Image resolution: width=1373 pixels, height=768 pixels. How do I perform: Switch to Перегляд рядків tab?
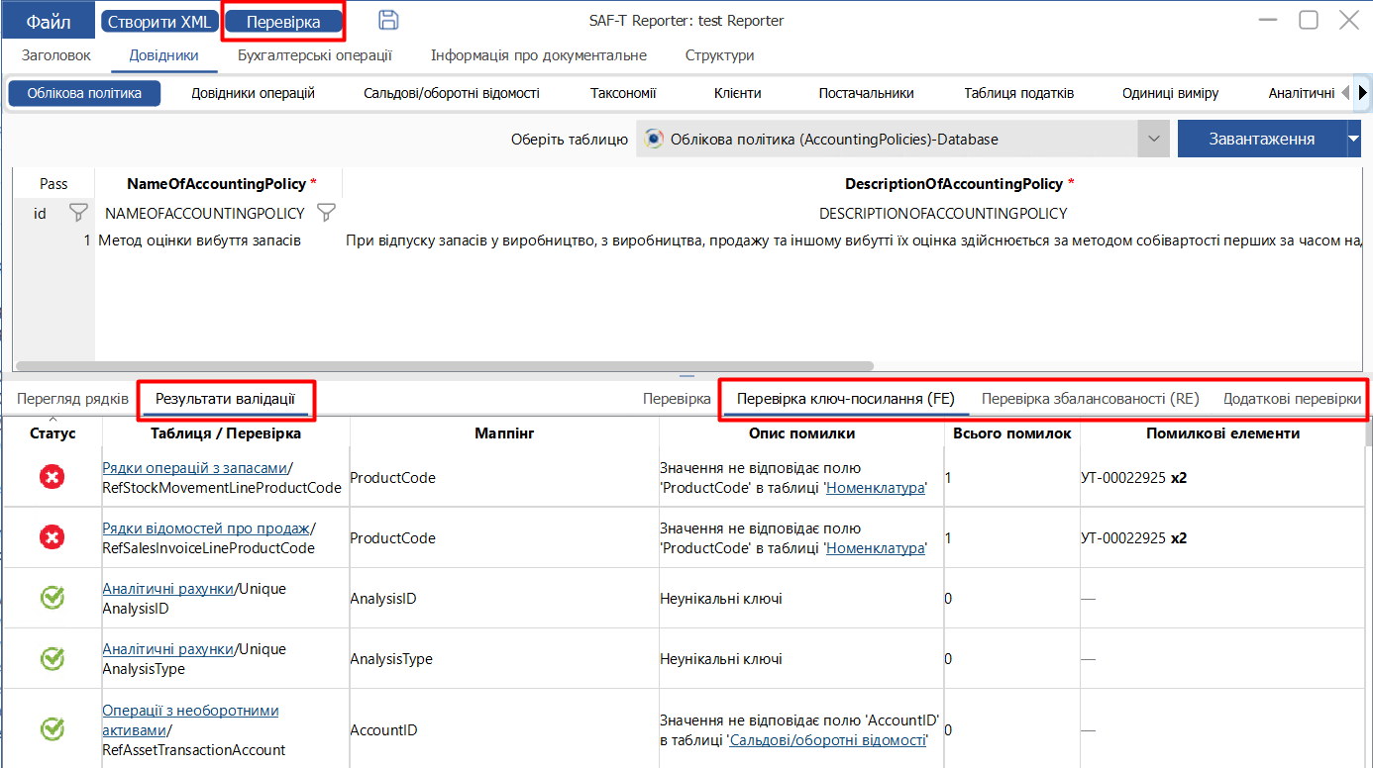point(72,399)
